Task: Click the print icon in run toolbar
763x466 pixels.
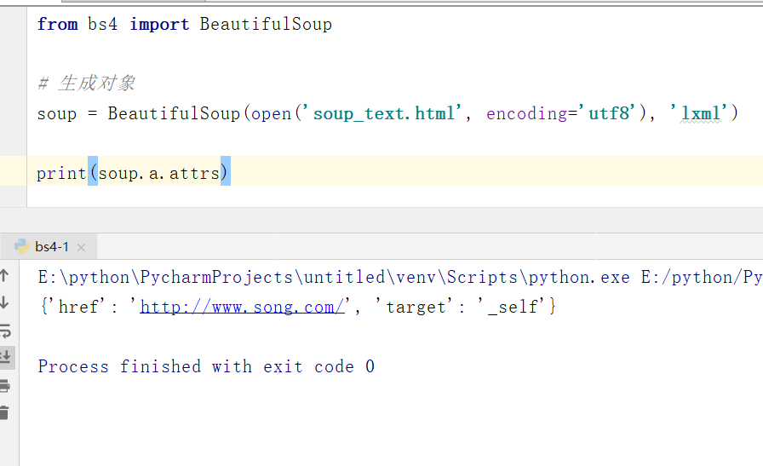Action: (5, 386)
